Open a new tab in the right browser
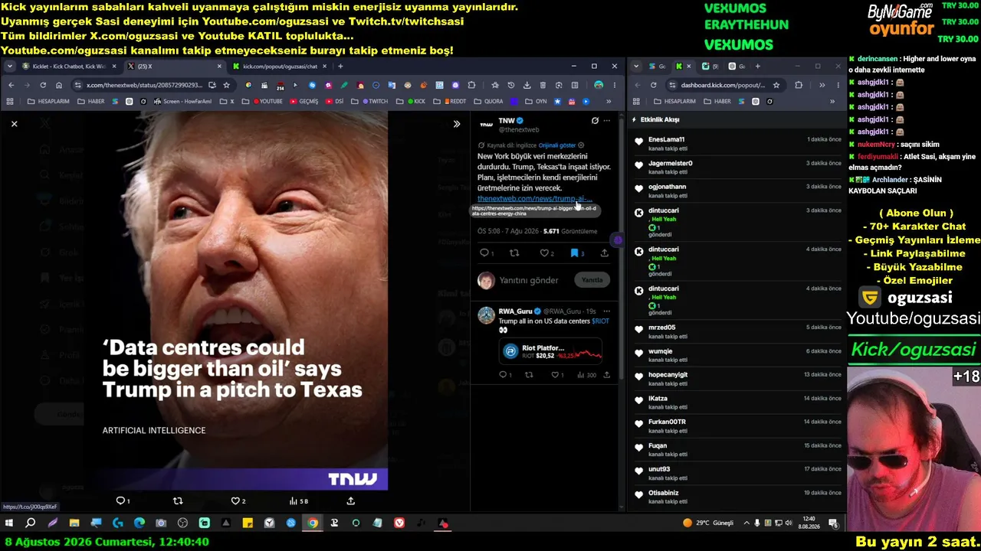This screenshot has height=551, width=981. [x=758, y=67]
